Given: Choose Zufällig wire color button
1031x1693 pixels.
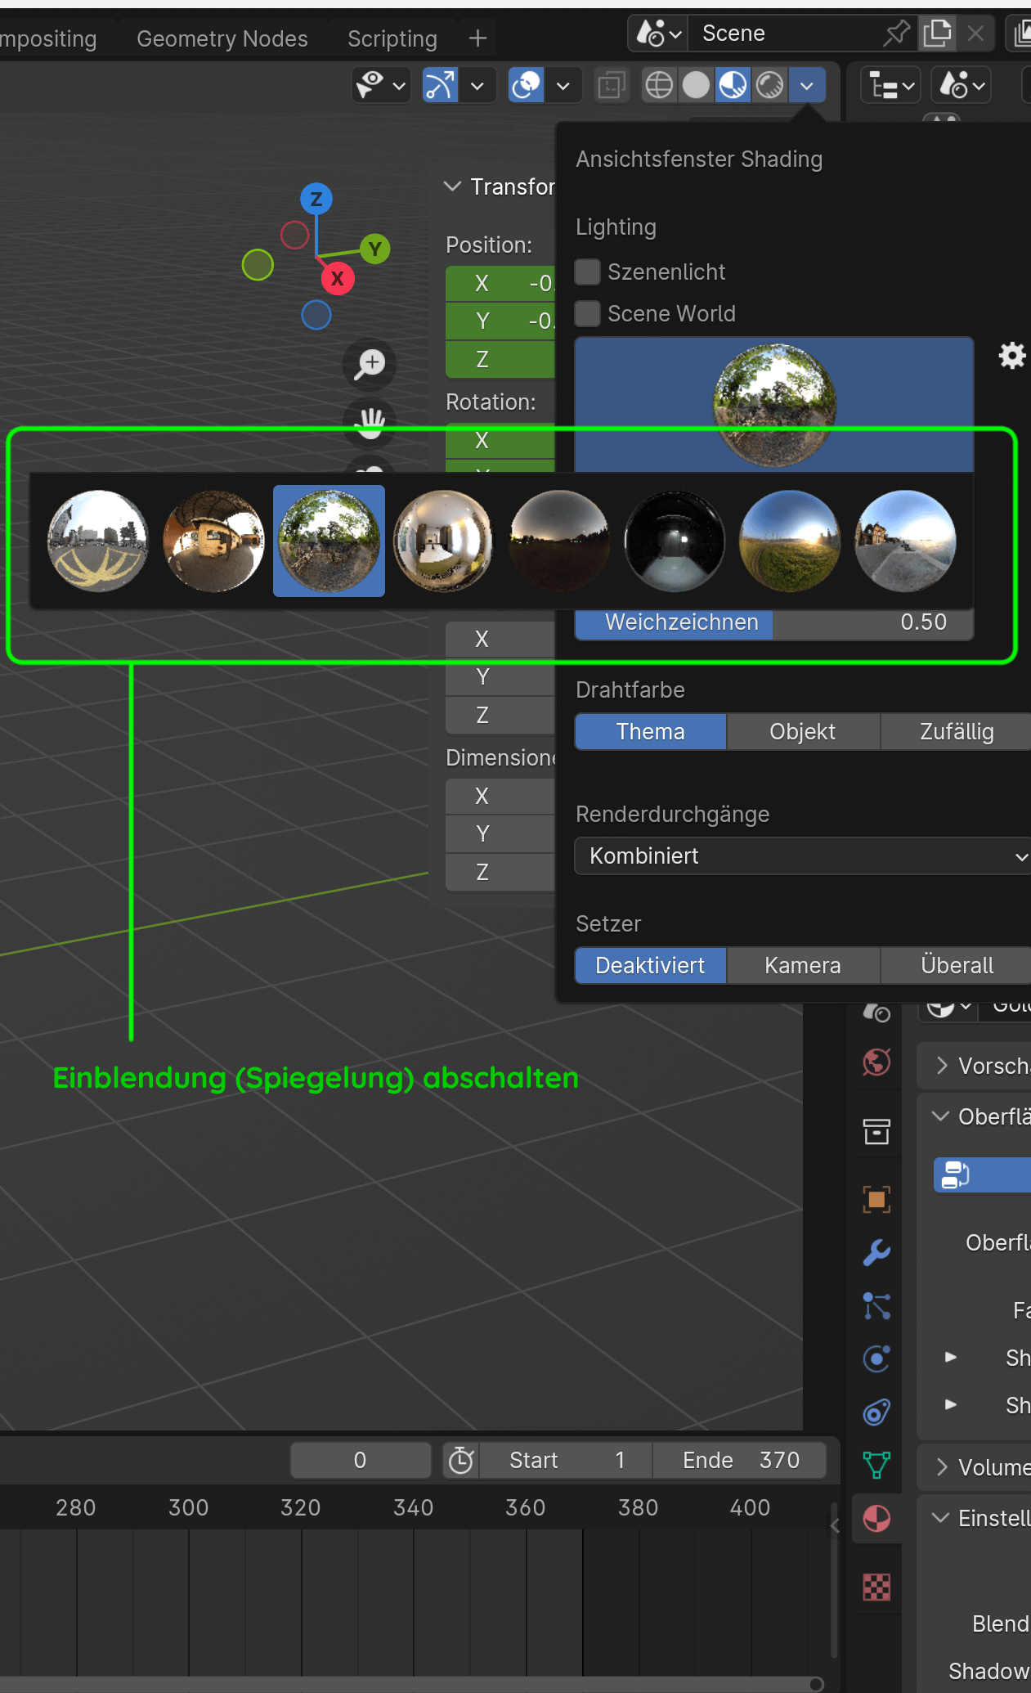Looking at the screenshot, I should (x=956, y=731).
